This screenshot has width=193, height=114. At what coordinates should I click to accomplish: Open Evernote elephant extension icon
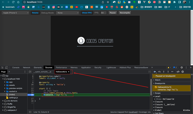[x=134, y=2]
